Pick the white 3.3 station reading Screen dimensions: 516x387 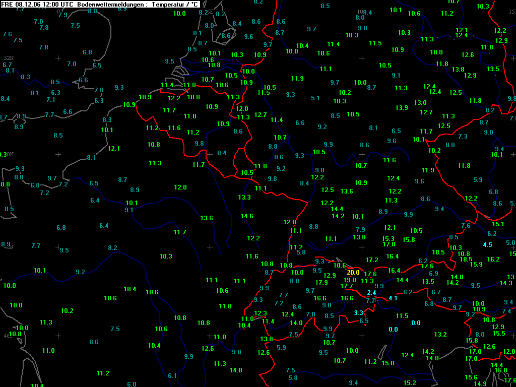(358, 313)
